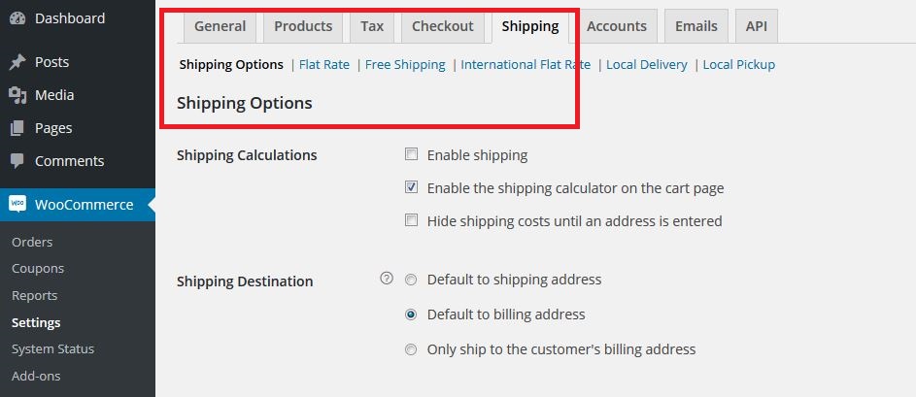
Task: Open the Emails settings tab
Action: tap(696, 26)
